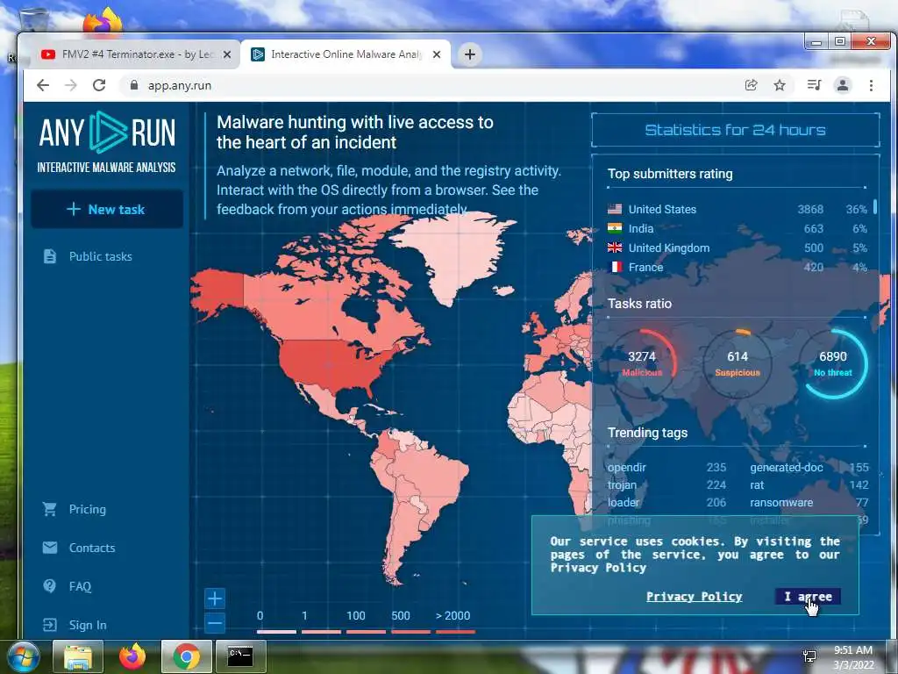Start a New task
898x674 pixels.
[107, 209]
